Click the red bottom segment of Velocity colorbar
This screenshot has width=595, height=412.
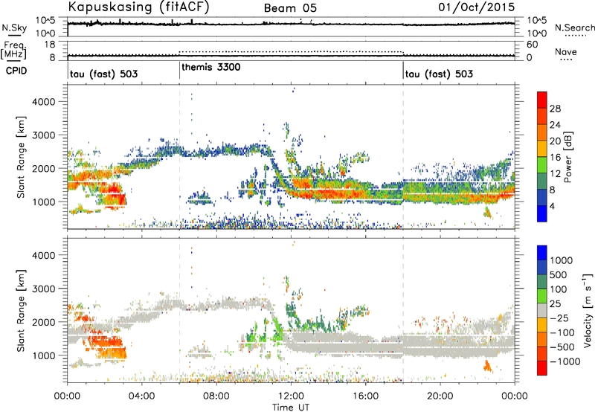point(542,368)
